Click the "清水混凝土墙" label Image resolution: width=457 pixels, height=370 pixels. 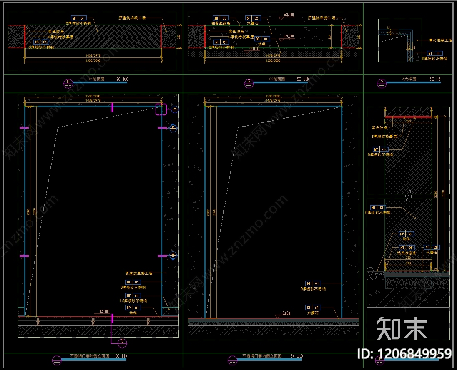pyautogui.click(x=440, y=40)
